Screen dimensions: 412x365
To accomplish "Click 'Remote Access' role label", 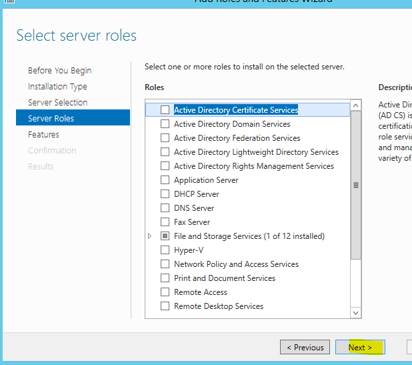I will pos(201,292).
